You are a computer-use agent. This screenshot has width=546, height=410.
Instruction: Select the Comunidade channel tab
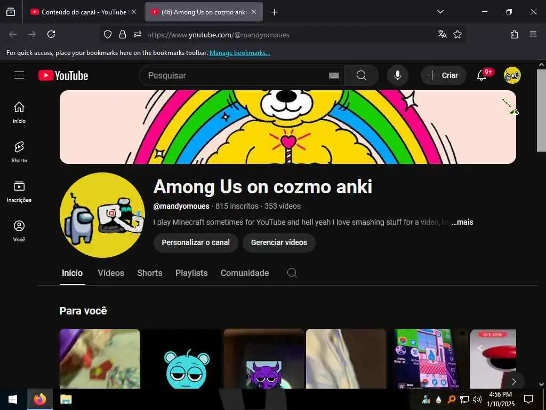(x=245, y=273)
